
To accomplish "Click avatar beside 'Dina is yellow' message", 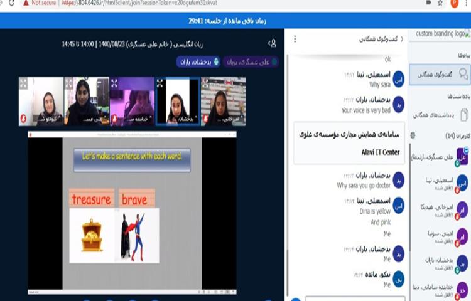I will (399, 206).
